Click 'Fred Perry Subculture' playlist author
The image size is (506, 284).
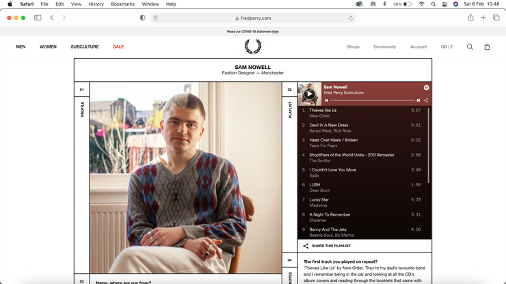tap(343, 93)
